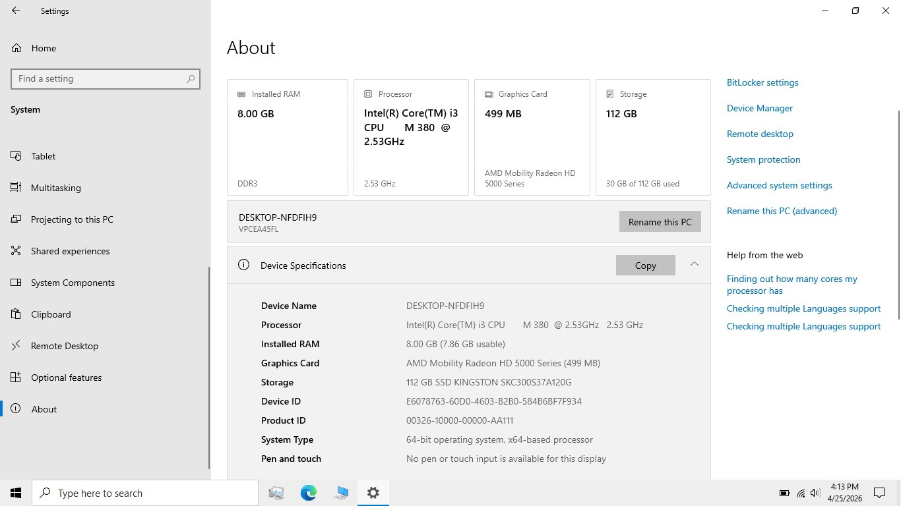
Task: Click the Device Specifications info icon
Action: tap(243, 265)
